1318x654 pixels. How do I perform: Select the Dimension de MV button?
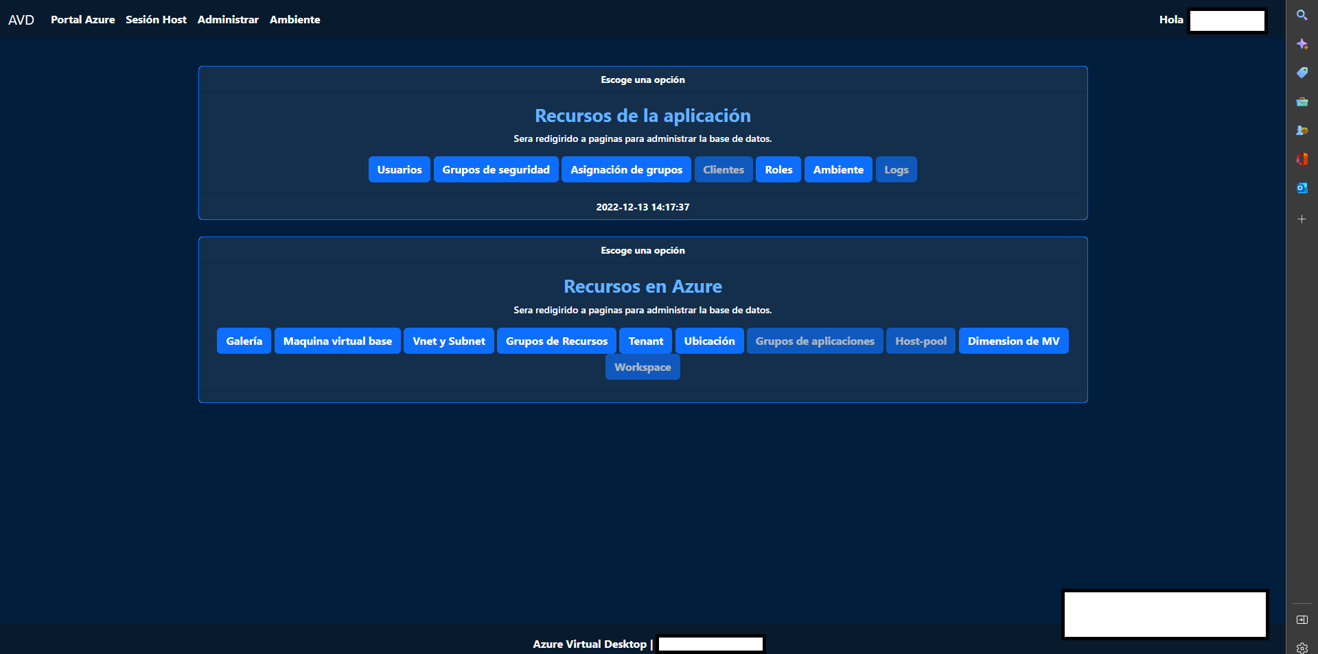pyautogui.click(x=1013, y=341)
